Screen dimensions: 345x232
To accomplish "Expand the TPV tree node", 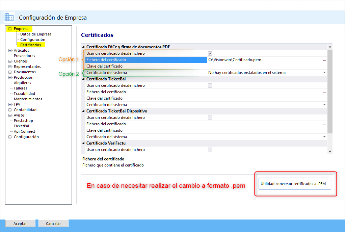I will coord(10,104).
